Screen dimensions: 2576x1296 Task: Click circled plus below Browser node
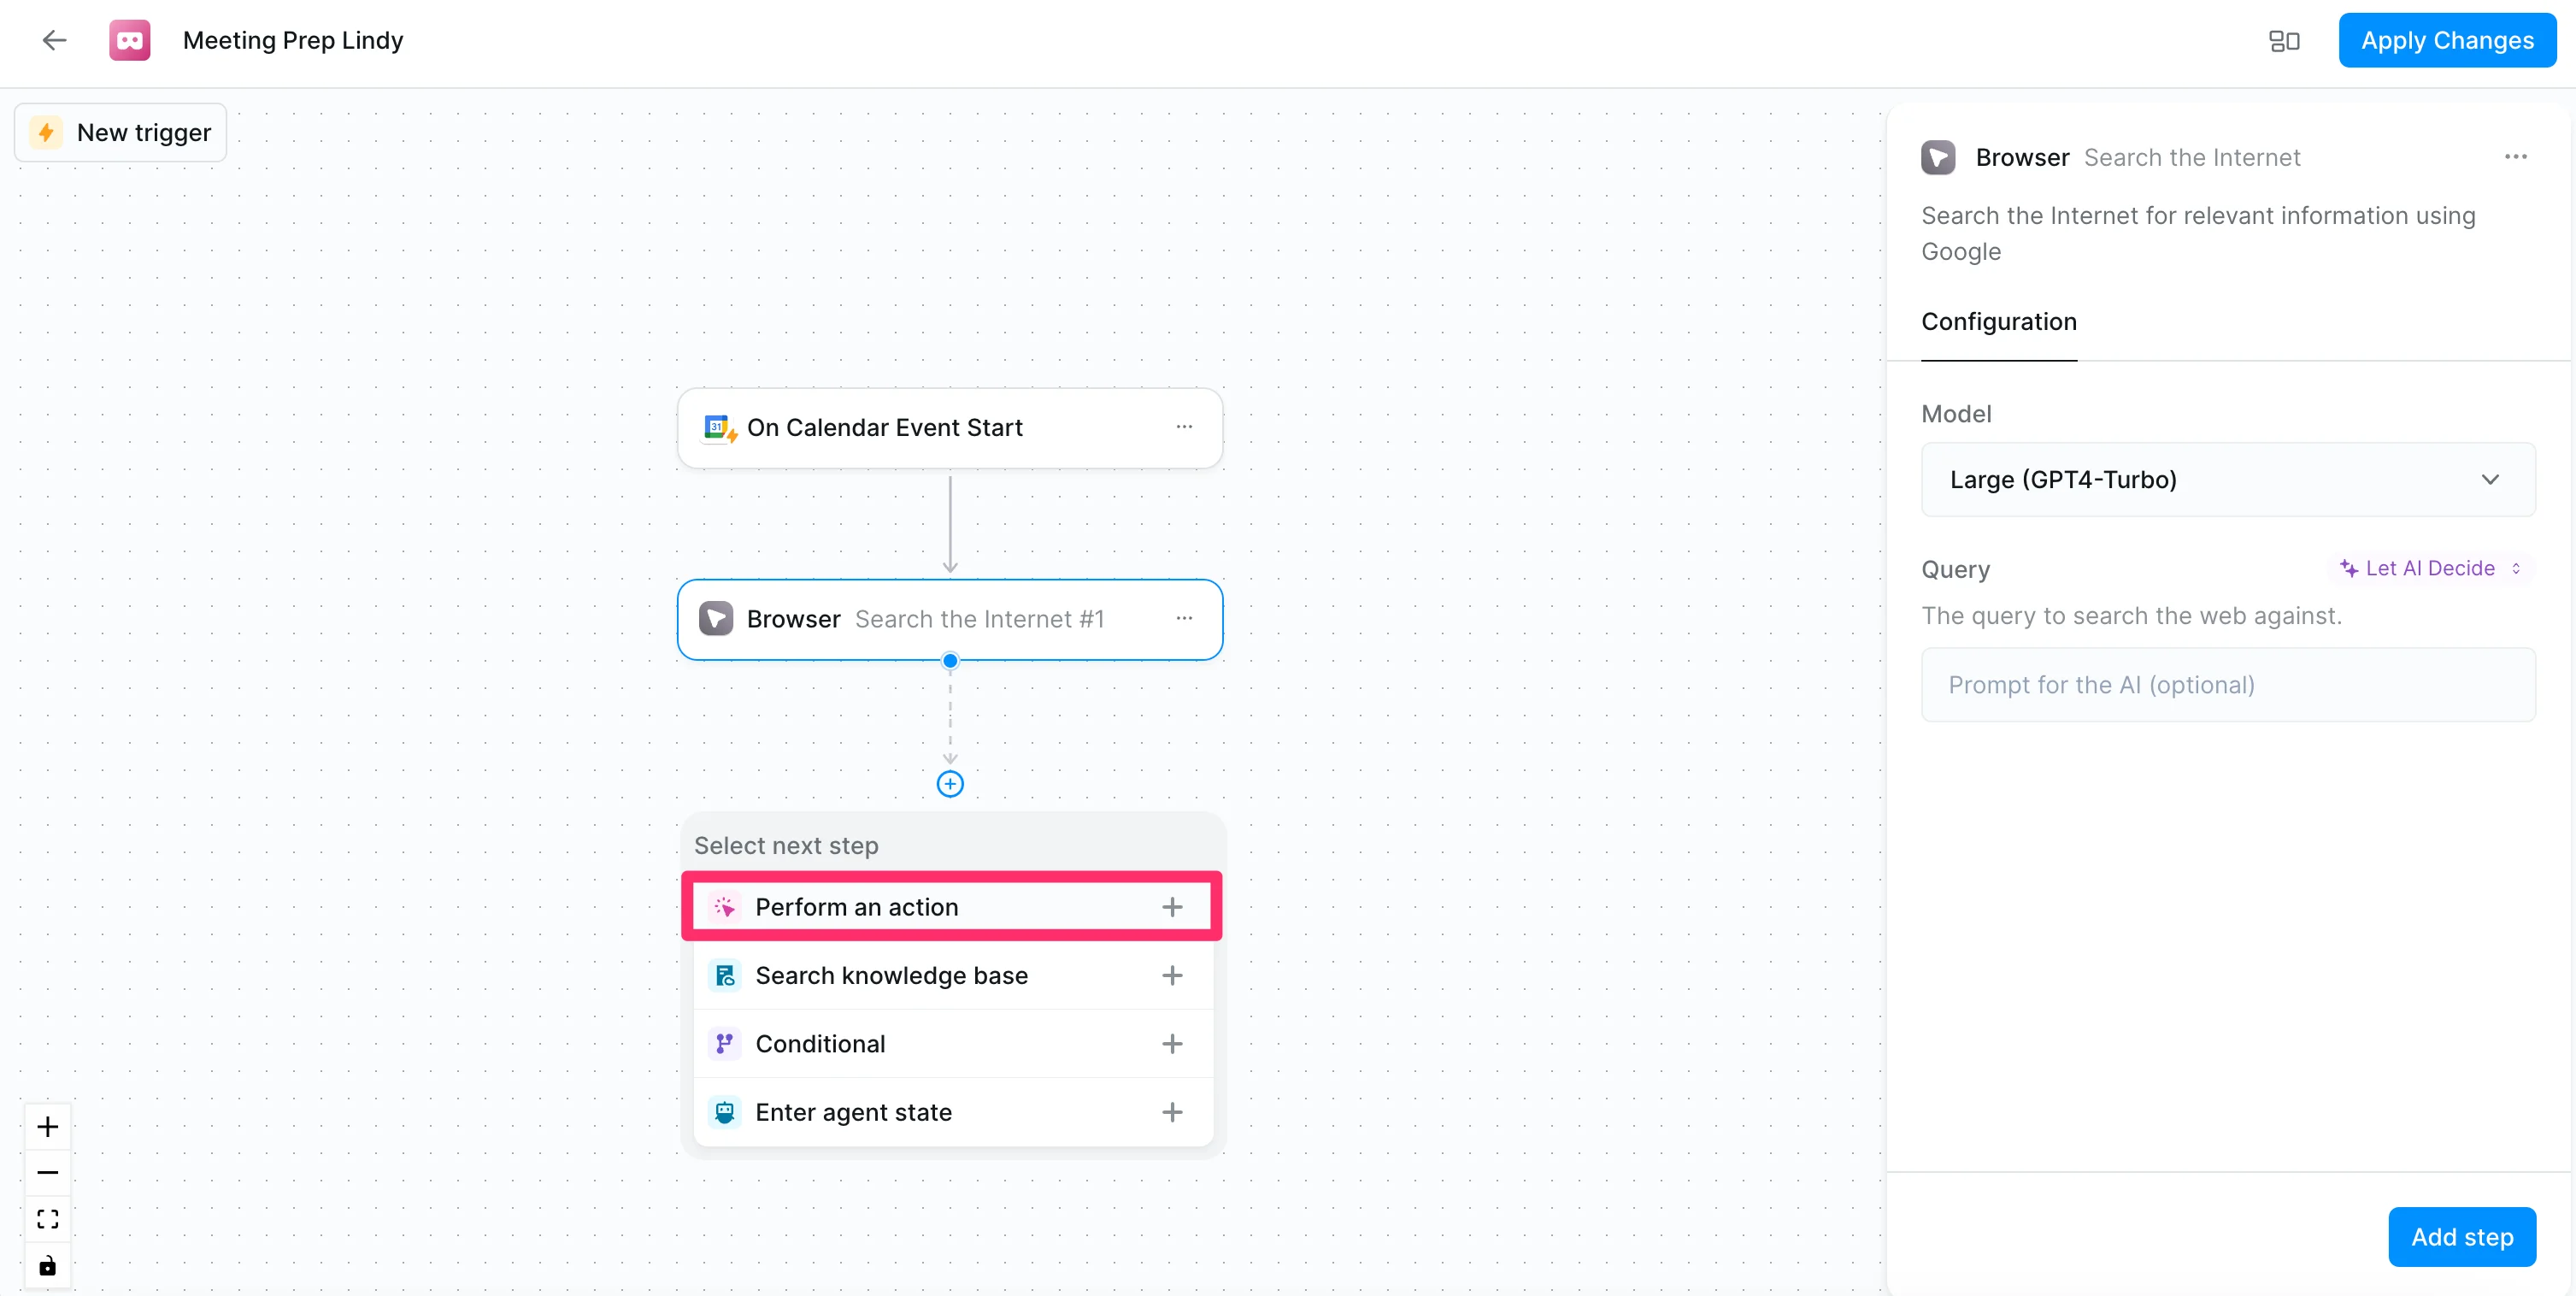click(x=950, y=784)
